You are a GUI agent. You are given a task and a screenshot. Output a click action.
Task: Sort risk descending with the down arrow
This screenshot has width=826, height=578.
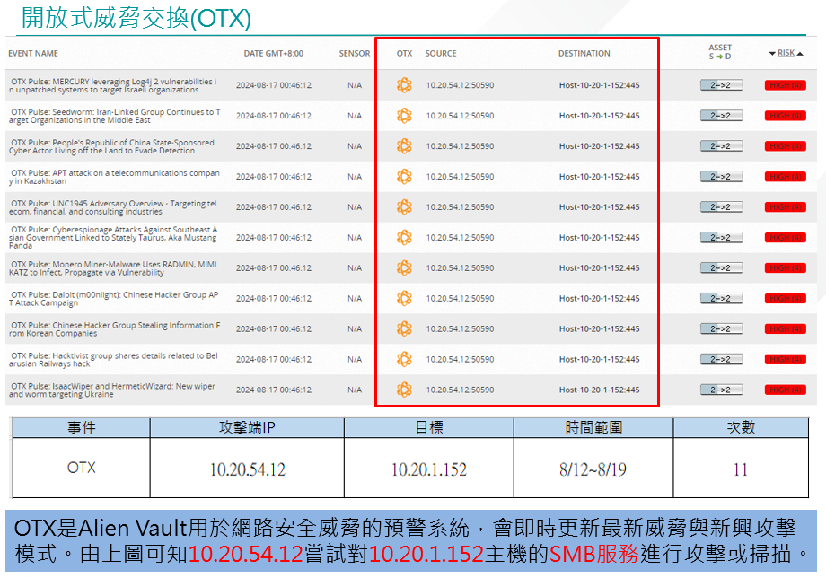772,54
